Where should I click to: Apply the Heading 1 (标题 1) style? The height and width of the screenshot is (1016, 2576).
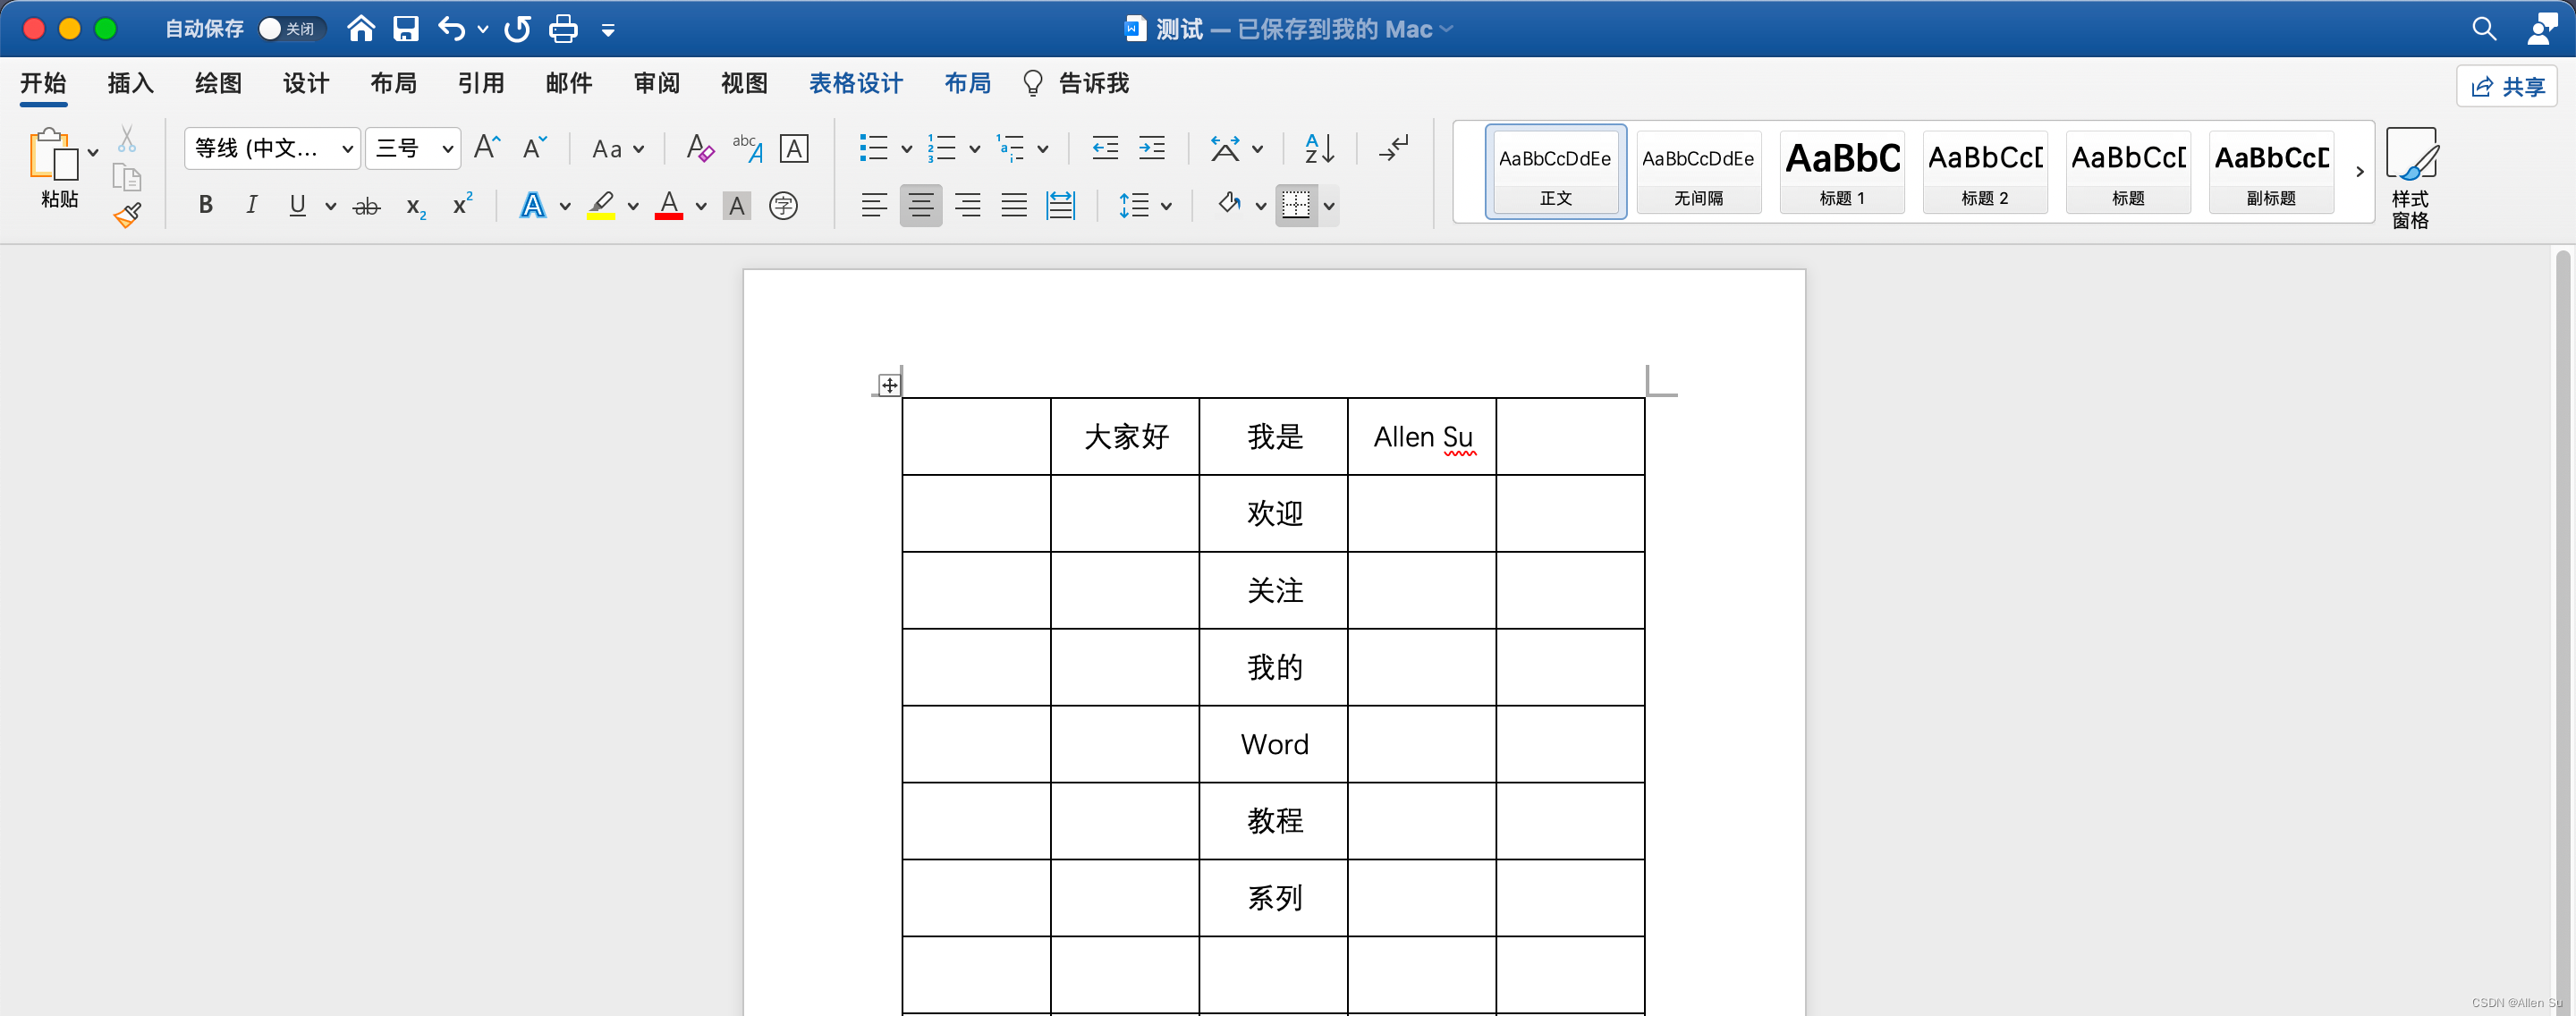(x=1841, y=171)
